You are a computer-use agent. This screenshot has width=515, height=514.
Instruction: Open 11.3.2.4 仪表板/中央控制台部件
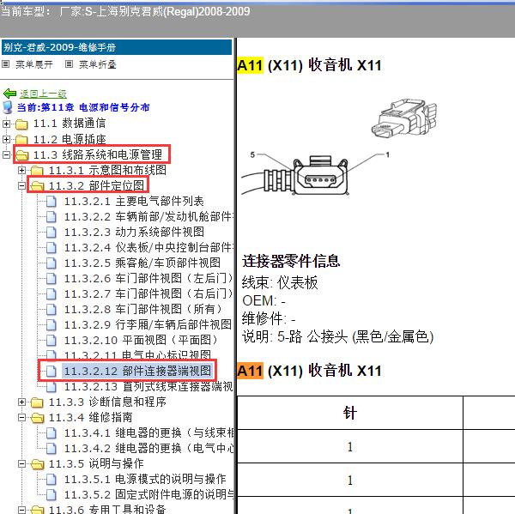148,248
